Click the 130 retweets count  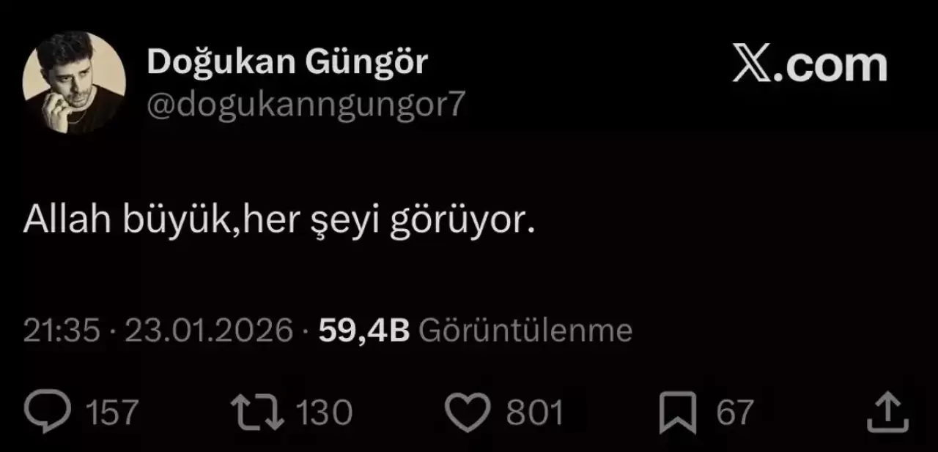[x=325, y=413]
